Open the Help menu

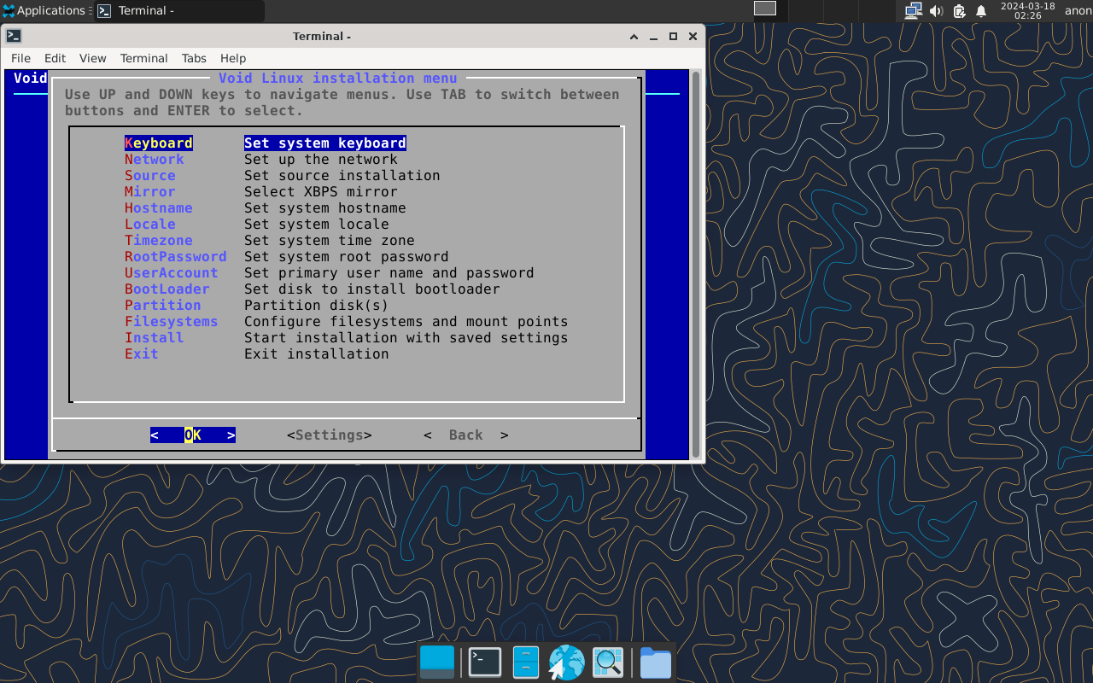click(x=233, y=58)
